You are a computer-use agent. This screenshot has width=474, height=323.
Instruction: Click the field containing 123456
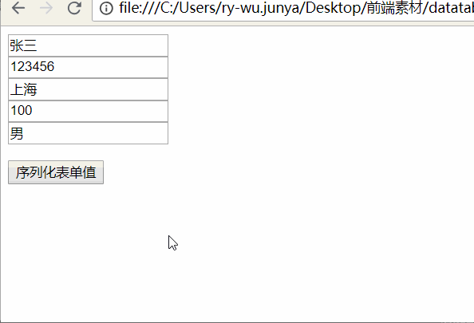pos(88,67)
